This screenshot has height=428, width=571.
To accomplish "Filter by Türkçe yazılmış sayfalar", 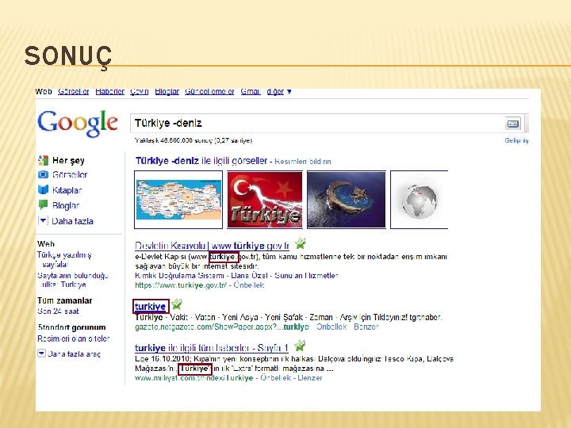I will click(x=64, y=259).
